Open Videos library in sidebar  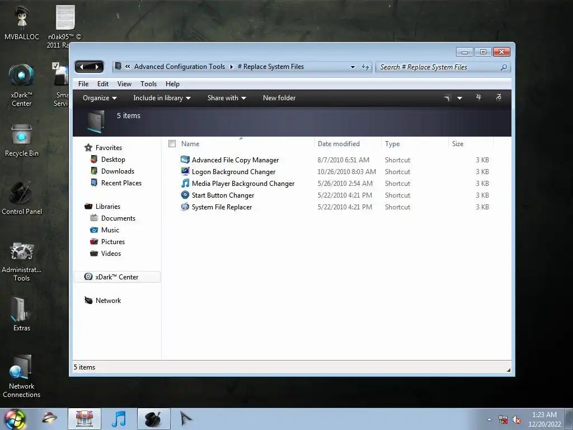pyautogui.click(x=111, y=253)
